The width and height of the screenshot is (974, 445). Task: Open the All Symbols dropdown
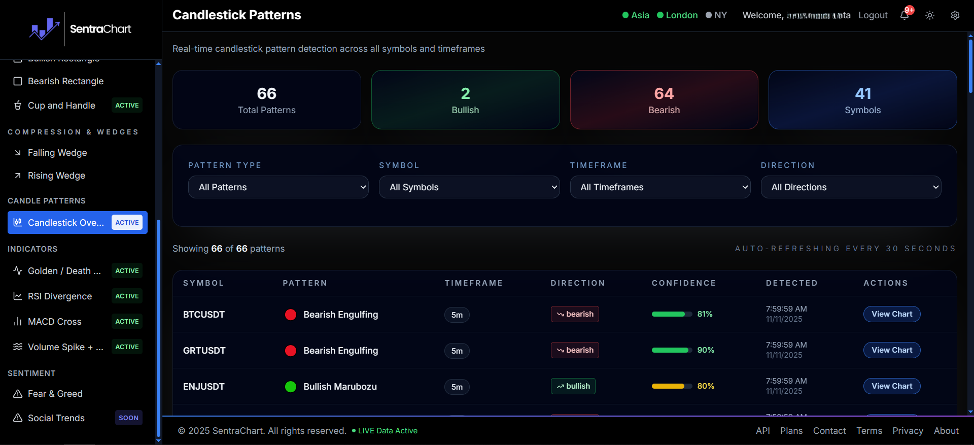click(469, 187)
